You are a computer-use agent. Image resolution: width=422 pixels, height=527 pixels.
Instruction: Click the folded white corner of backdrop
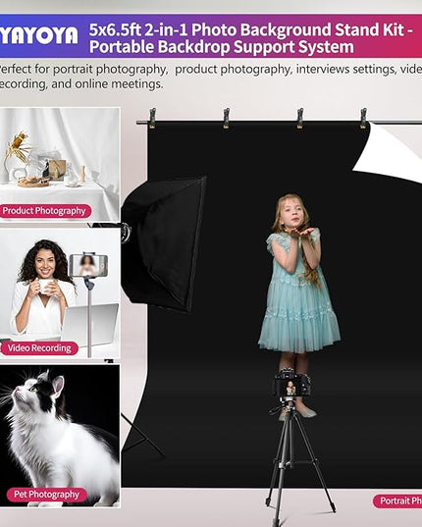(389, 153)
